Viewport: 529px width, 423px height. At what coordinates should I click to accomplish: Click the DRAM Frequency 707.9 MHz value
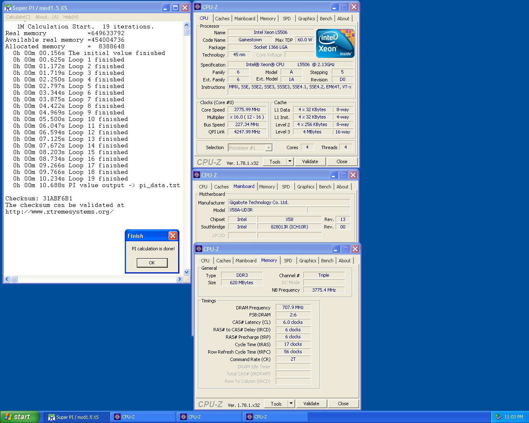[x=293, y=308]
